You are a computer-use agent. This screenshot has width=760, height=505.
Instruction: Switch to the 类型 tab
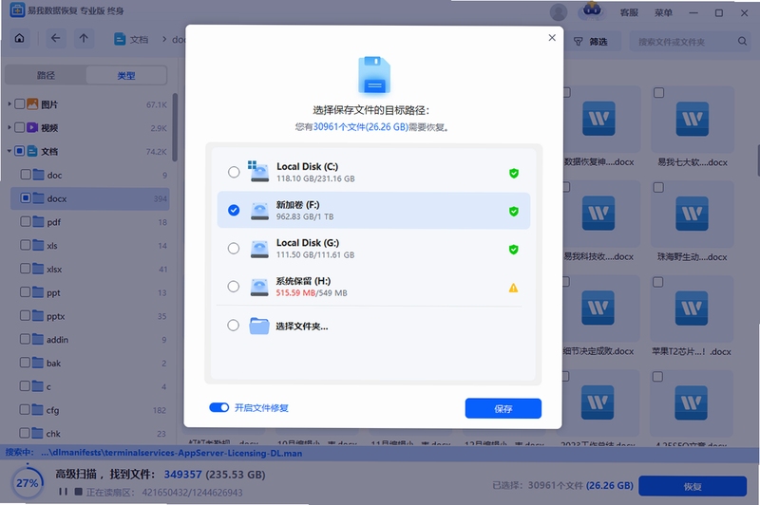click(x=126, y=76)
